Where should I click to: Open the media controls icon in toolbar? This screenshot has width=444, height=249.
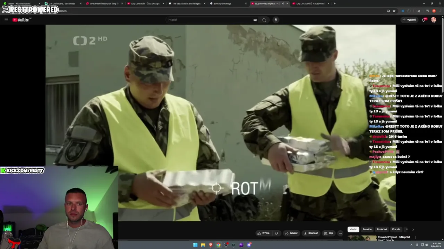[x=428, y=11]
